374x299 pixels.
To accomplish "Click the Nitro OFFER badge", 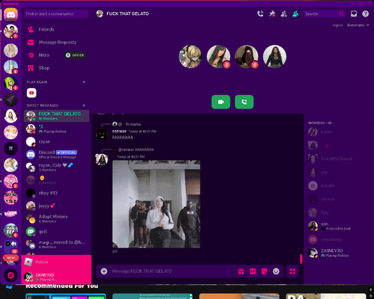I will 76,55.
